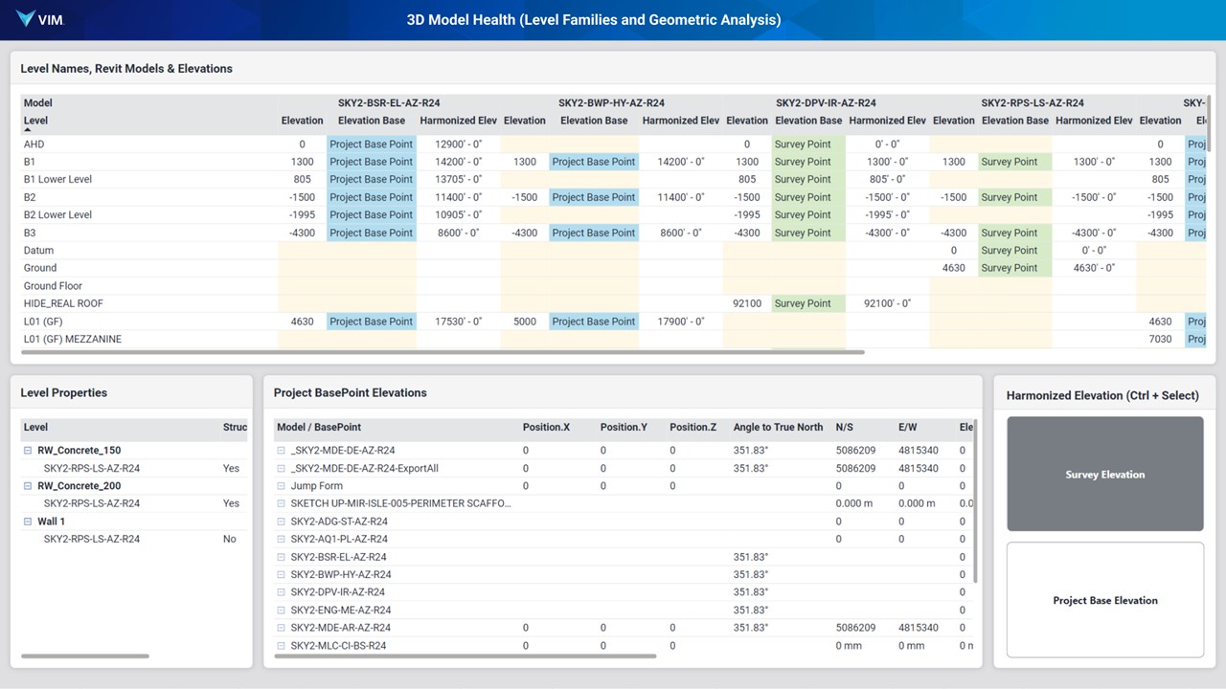Click the SKY2-DPV-IR-AZ-R24 model column header
Image resolution: width=1226 pixels, height=689 pixels.
coord(825,102)
